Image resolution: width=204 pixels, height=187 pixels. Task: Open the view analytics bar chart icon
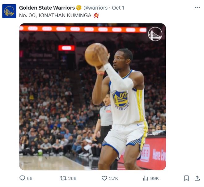[x=145, y=178]
